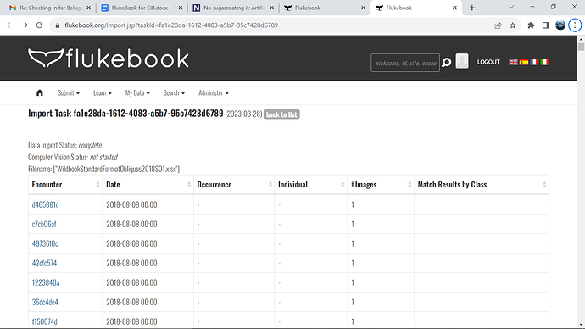Open encounter 1223840a
The image size is (585, 329).
(x=46, y=282)
